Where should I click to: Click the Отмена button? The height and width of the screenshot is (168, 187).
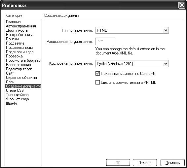(x=145, y=162)
